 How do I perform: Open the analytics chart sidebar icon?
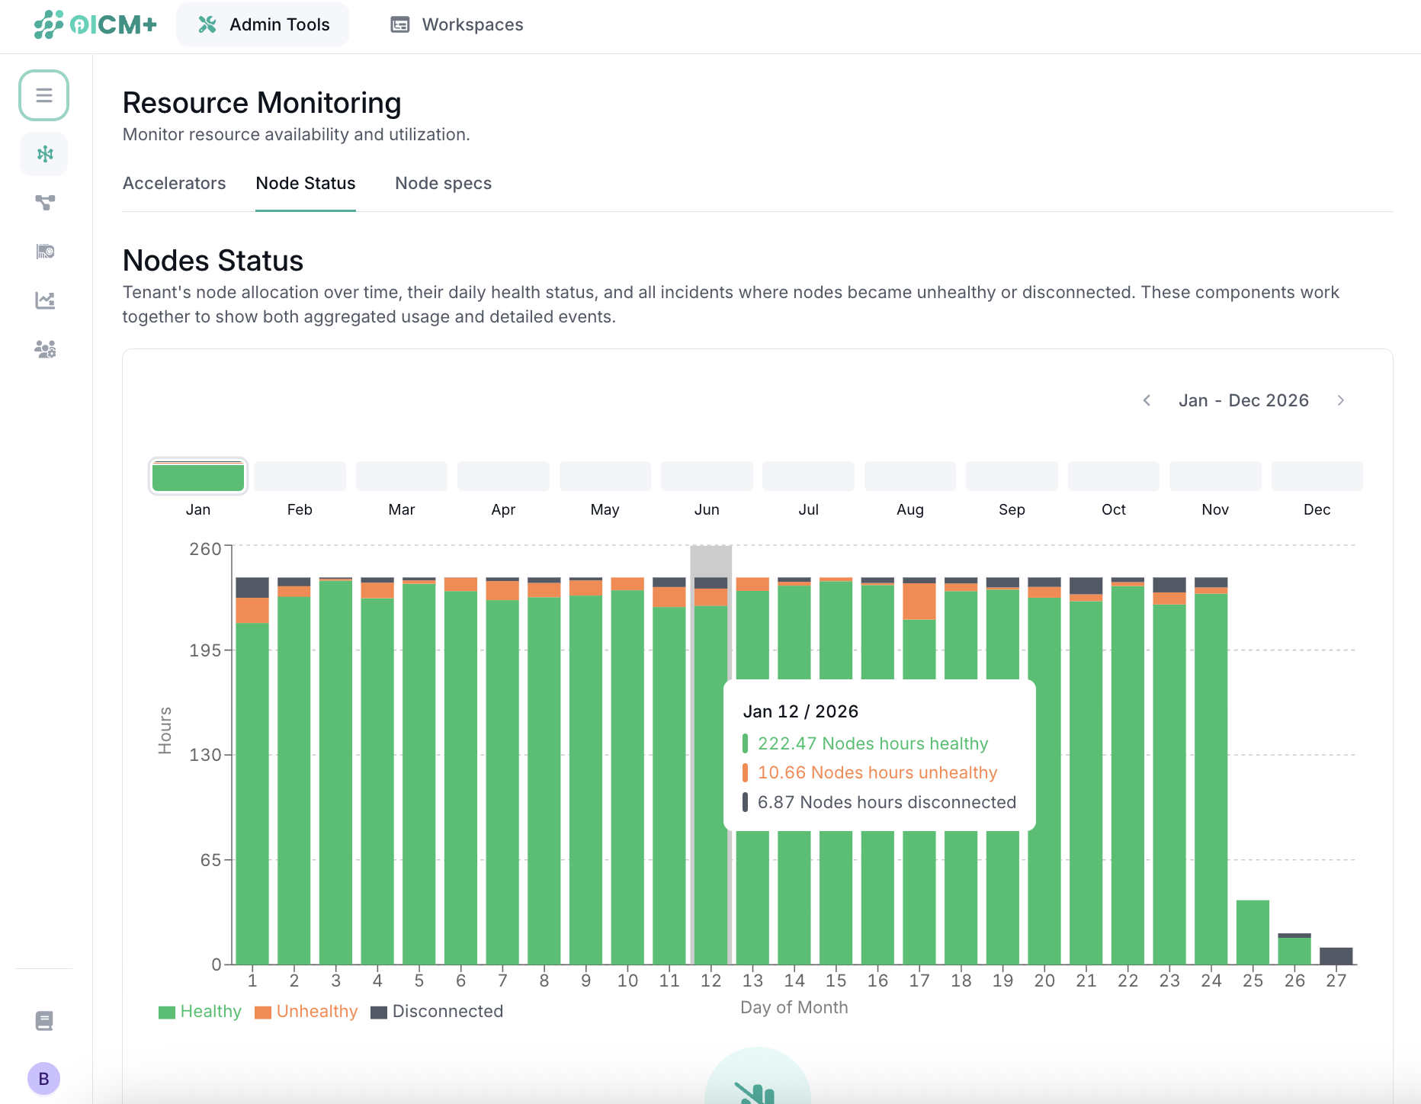[43, 300]
